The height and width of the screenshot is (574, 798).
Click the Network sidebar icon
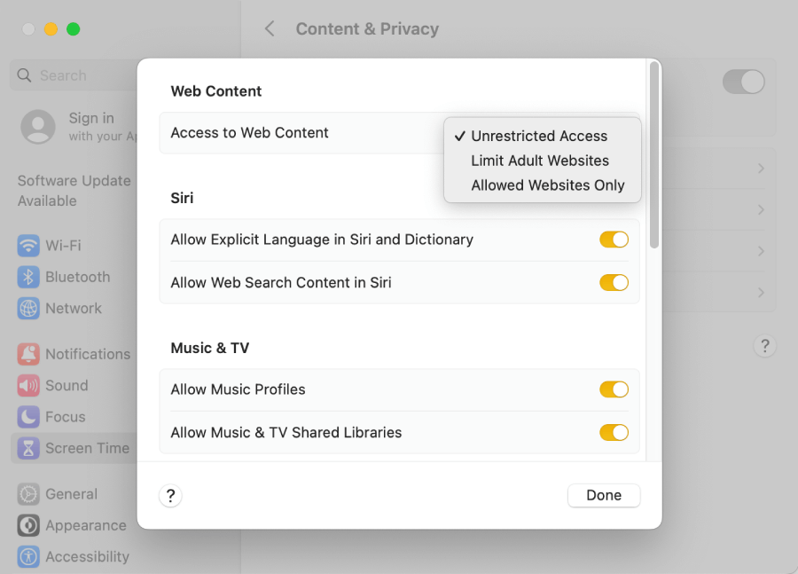tap(74, 308)
